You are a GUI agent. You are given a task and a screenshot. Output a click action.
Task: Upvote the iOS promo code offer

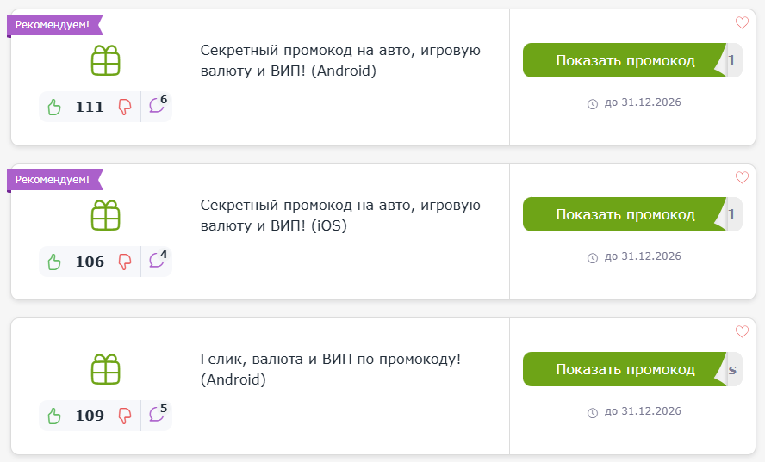click(x=54, y=262)
